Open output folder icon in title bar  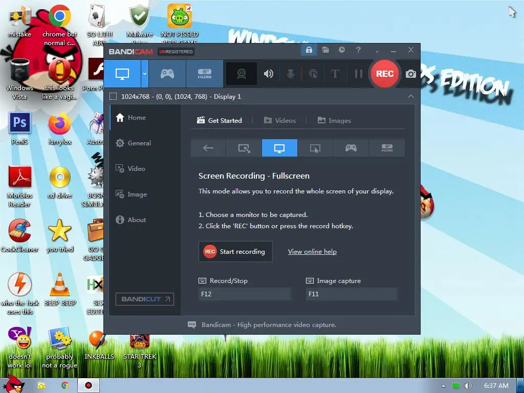pos(325,50)
